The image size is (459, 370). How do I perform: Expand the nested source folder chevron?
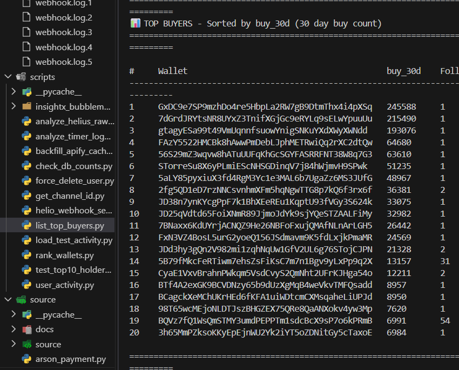(x=13, y=344)
